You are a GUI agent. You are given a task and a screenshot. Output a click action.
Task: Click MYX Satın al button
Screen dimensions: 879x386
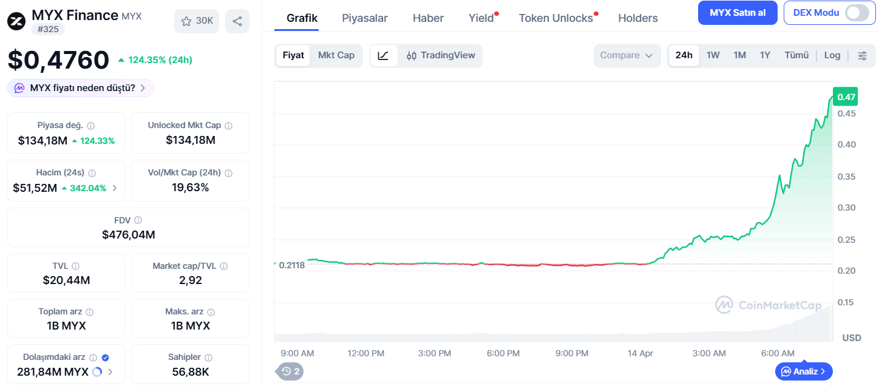click(x=738, y=13)
